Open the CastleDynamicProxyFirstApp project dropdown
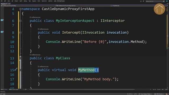The height and width of the screenshot is (95, 169). coord(28,6)
